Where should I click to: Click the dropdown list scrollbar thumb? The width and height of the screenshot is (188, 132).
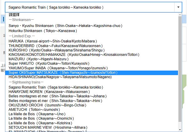tap(180, 69)
